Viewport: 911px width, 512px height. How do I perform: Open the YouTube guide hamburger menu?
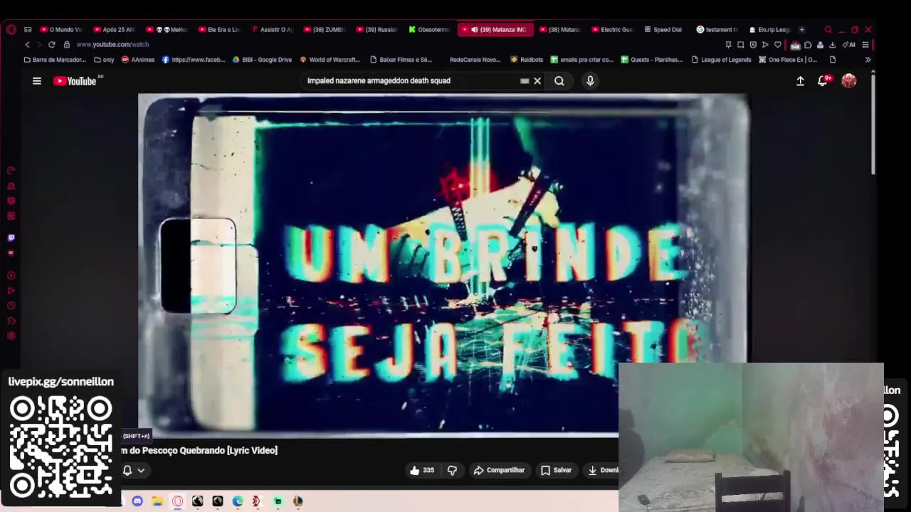point(37,81)
